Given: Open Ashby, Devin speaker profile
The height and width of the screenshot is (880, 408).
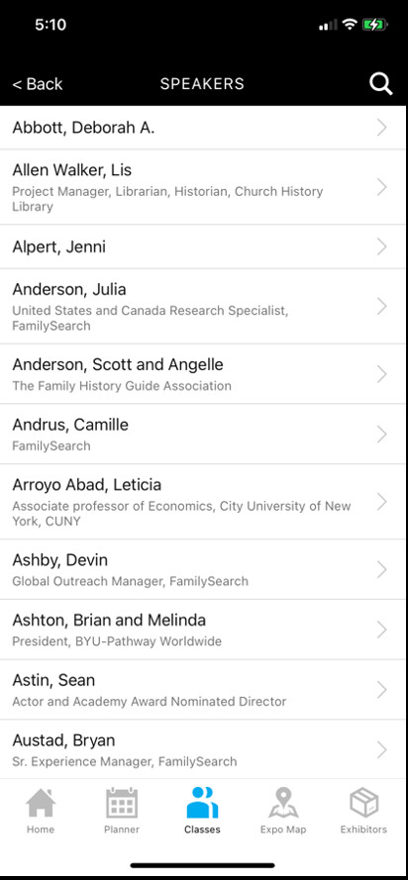Looking at the screenshot, I should click(x=204, y=569).
